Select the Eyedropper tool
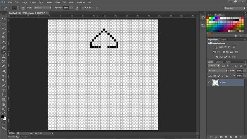The width and height of the screenshot is (247, 139). point(3,42)
